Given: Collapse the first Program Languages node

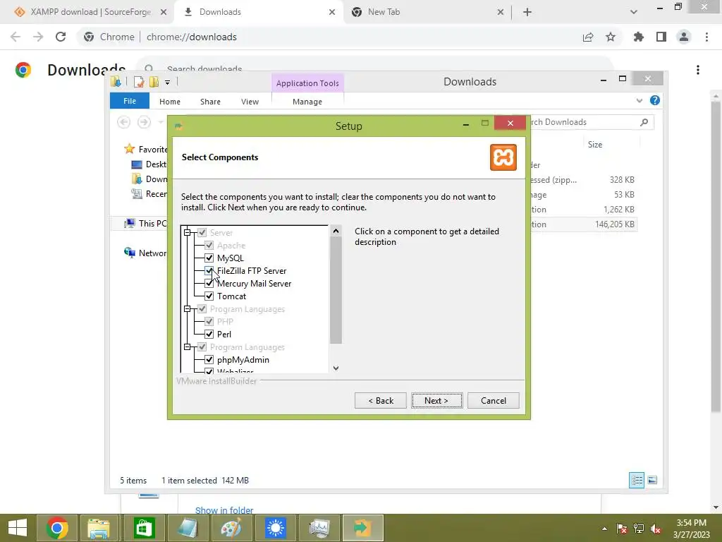Looking at the screenshot, I should point(188,309).
